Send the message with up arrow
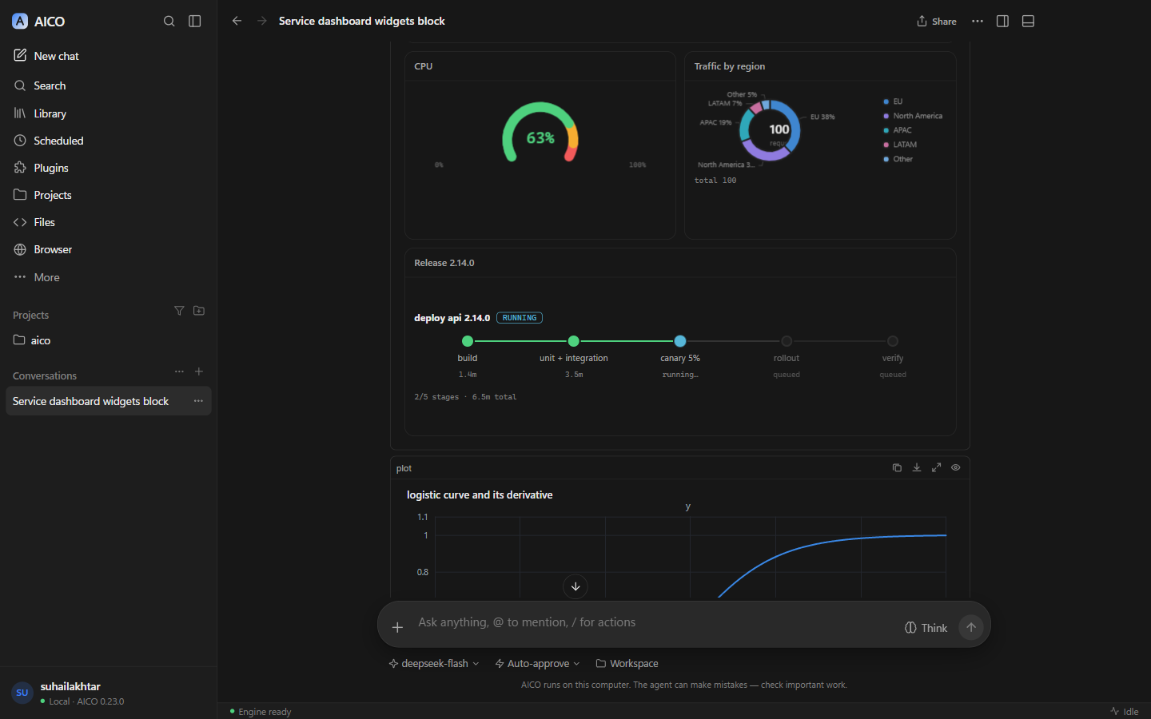 (971, 627)
